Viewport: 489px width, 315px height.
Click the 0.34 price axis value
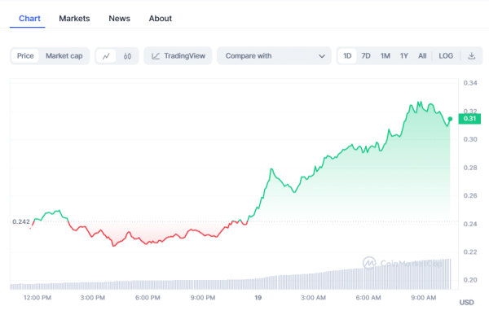point(470,83)
